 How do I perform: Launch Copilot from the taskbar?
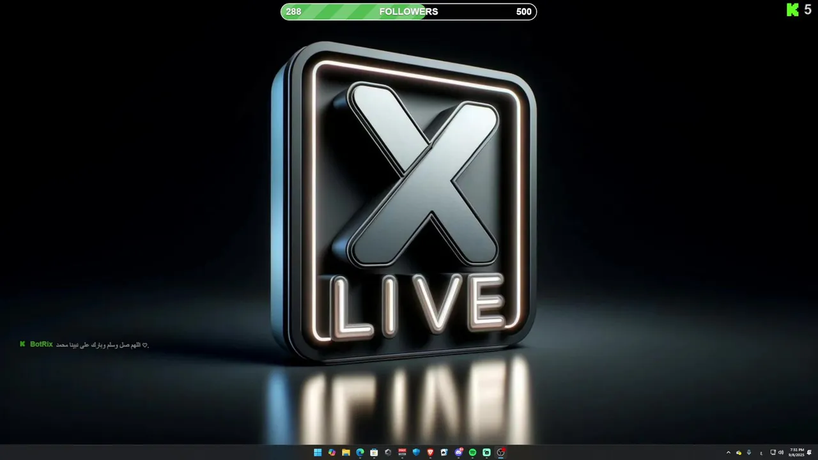click(x=332, y=452)
